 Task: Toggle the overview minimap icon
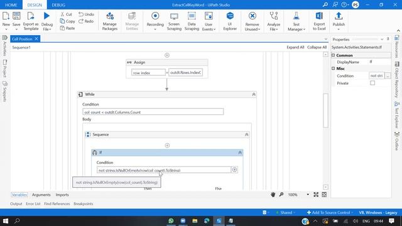tap(324, 195)
